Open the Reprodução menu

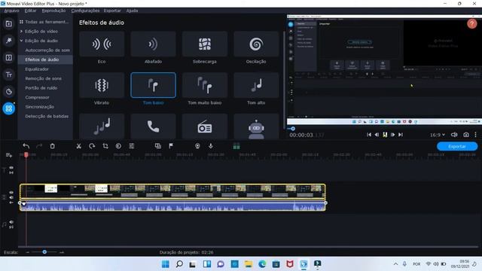53,11
